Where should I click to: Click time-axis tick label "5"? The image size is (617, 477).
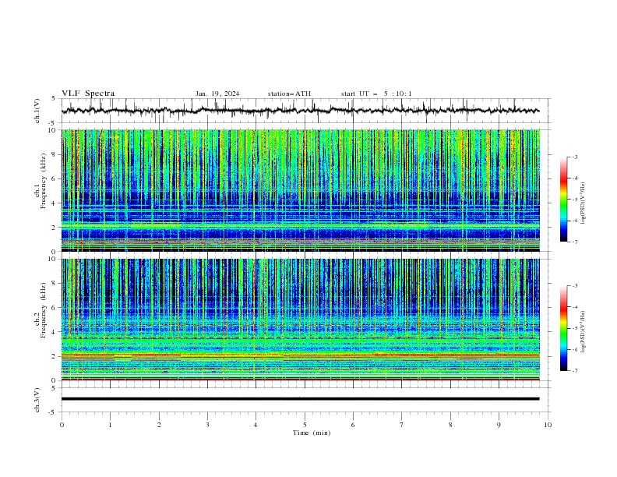click(305, 425)
